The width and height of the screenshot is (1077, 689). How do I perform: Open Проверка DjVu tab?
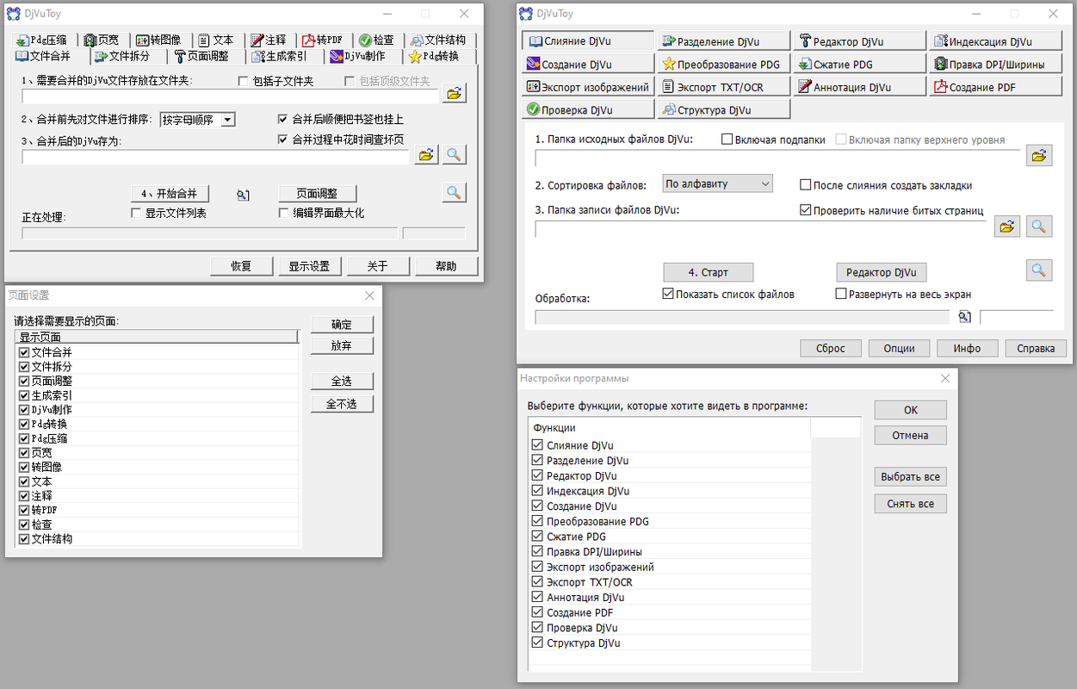pyautogui.click(x=589, y=109)
